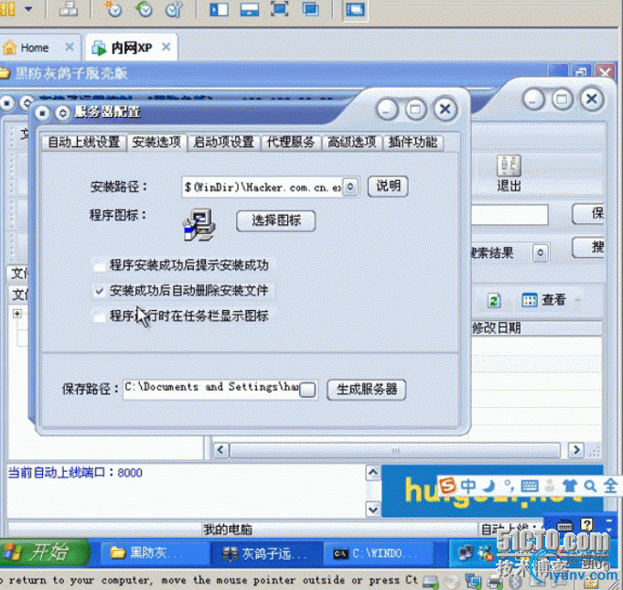Expand the 搜索结果 dropdown
Image resolution: width=623 pixels, height=590 pixels.
pos(540,252)
